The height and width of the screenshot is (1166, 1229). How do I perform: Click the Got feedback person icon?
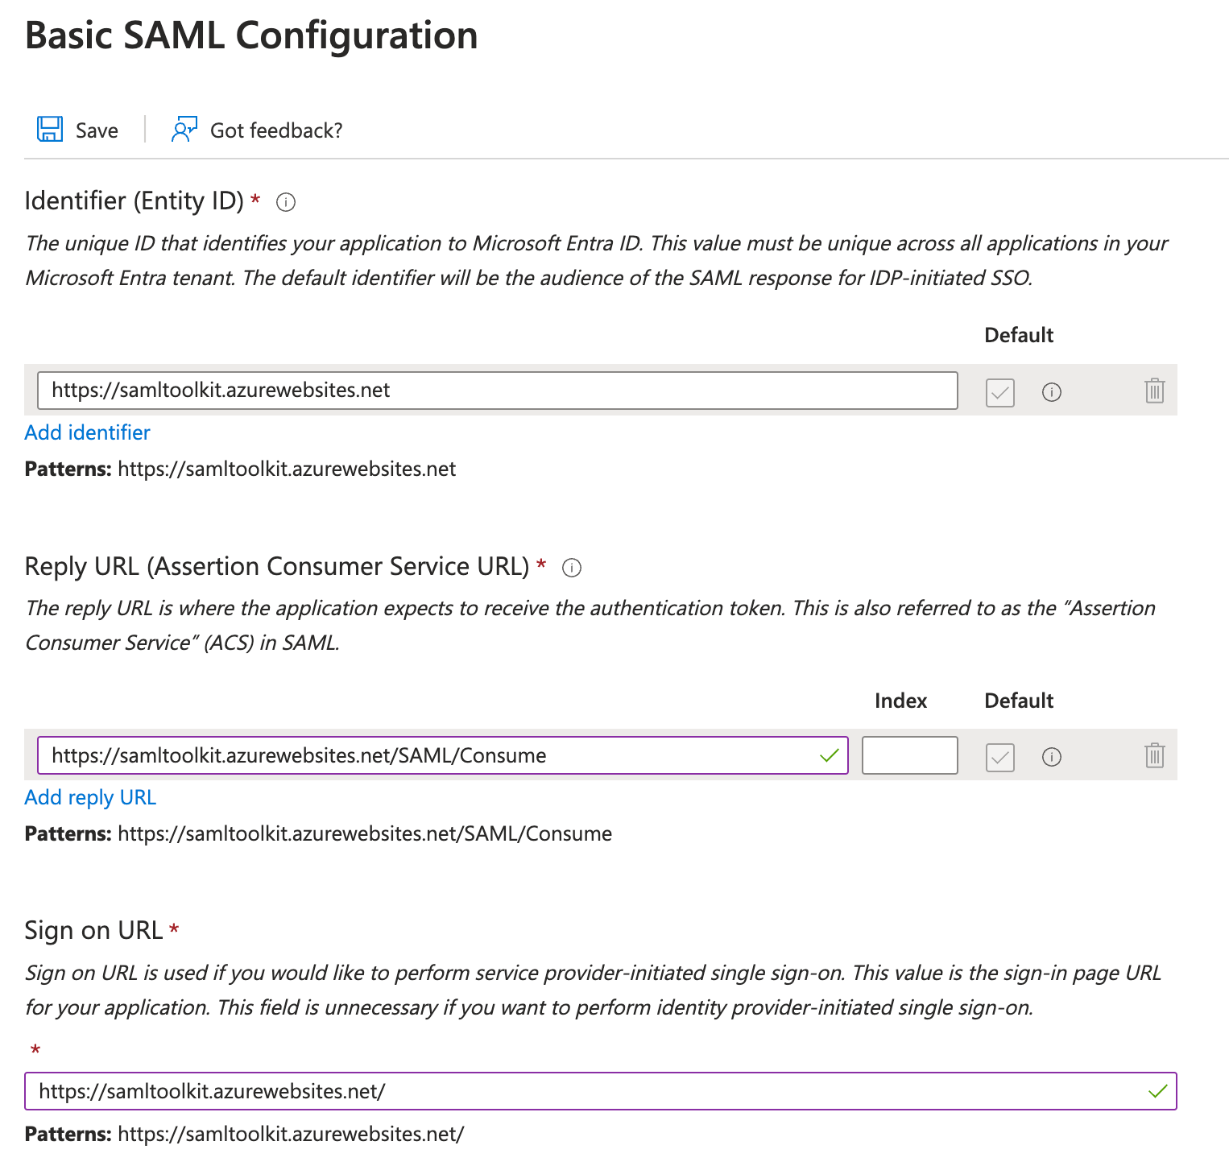[x=184, y=130]
